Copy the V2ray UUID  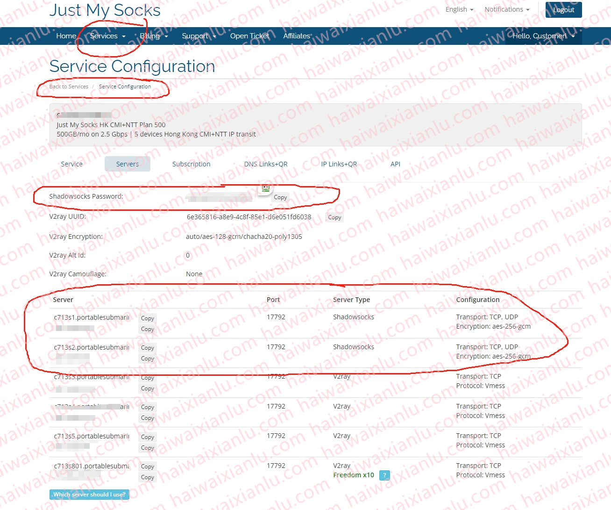click(334, 217)
